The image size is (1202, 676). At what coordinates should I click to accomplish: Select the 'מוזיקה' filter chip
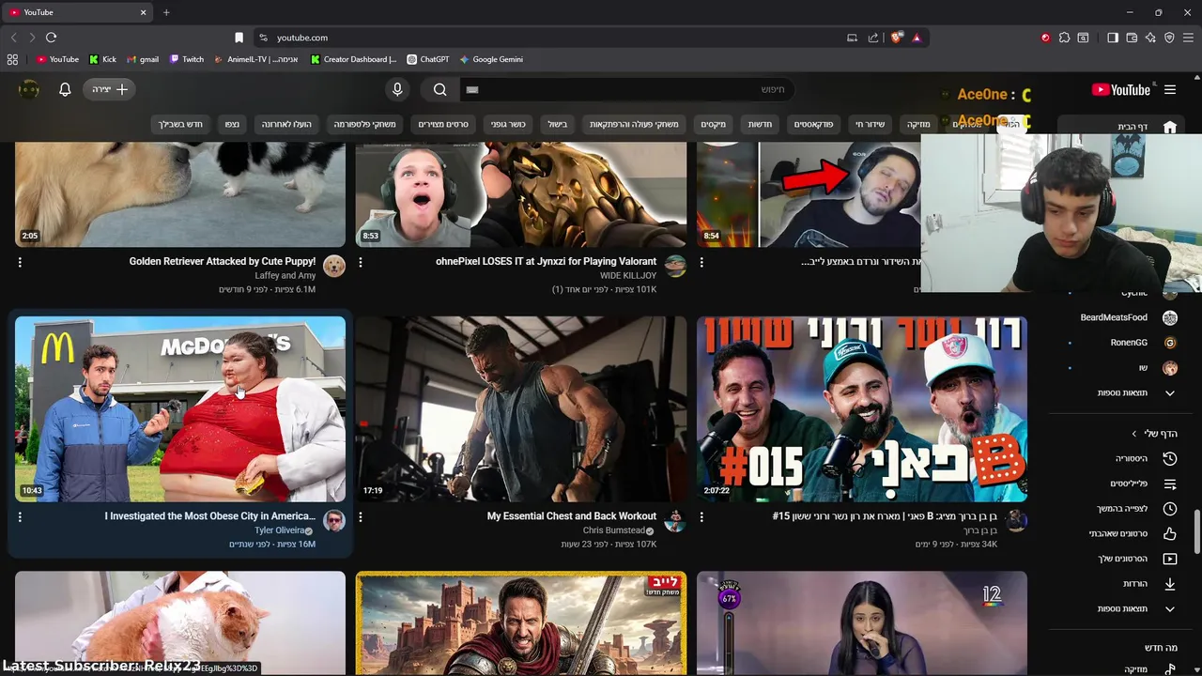[917, 124]
